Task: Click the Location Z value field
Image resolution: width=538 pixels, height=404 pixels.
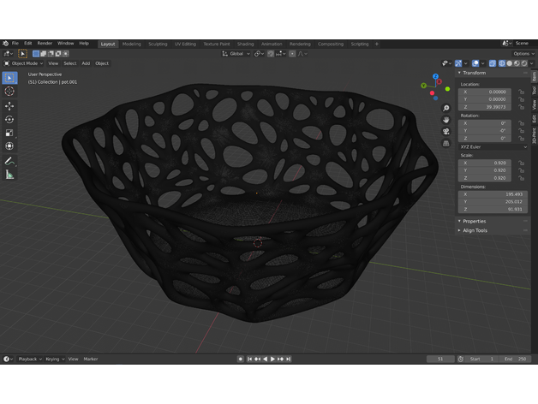Action: click(485, 107)
